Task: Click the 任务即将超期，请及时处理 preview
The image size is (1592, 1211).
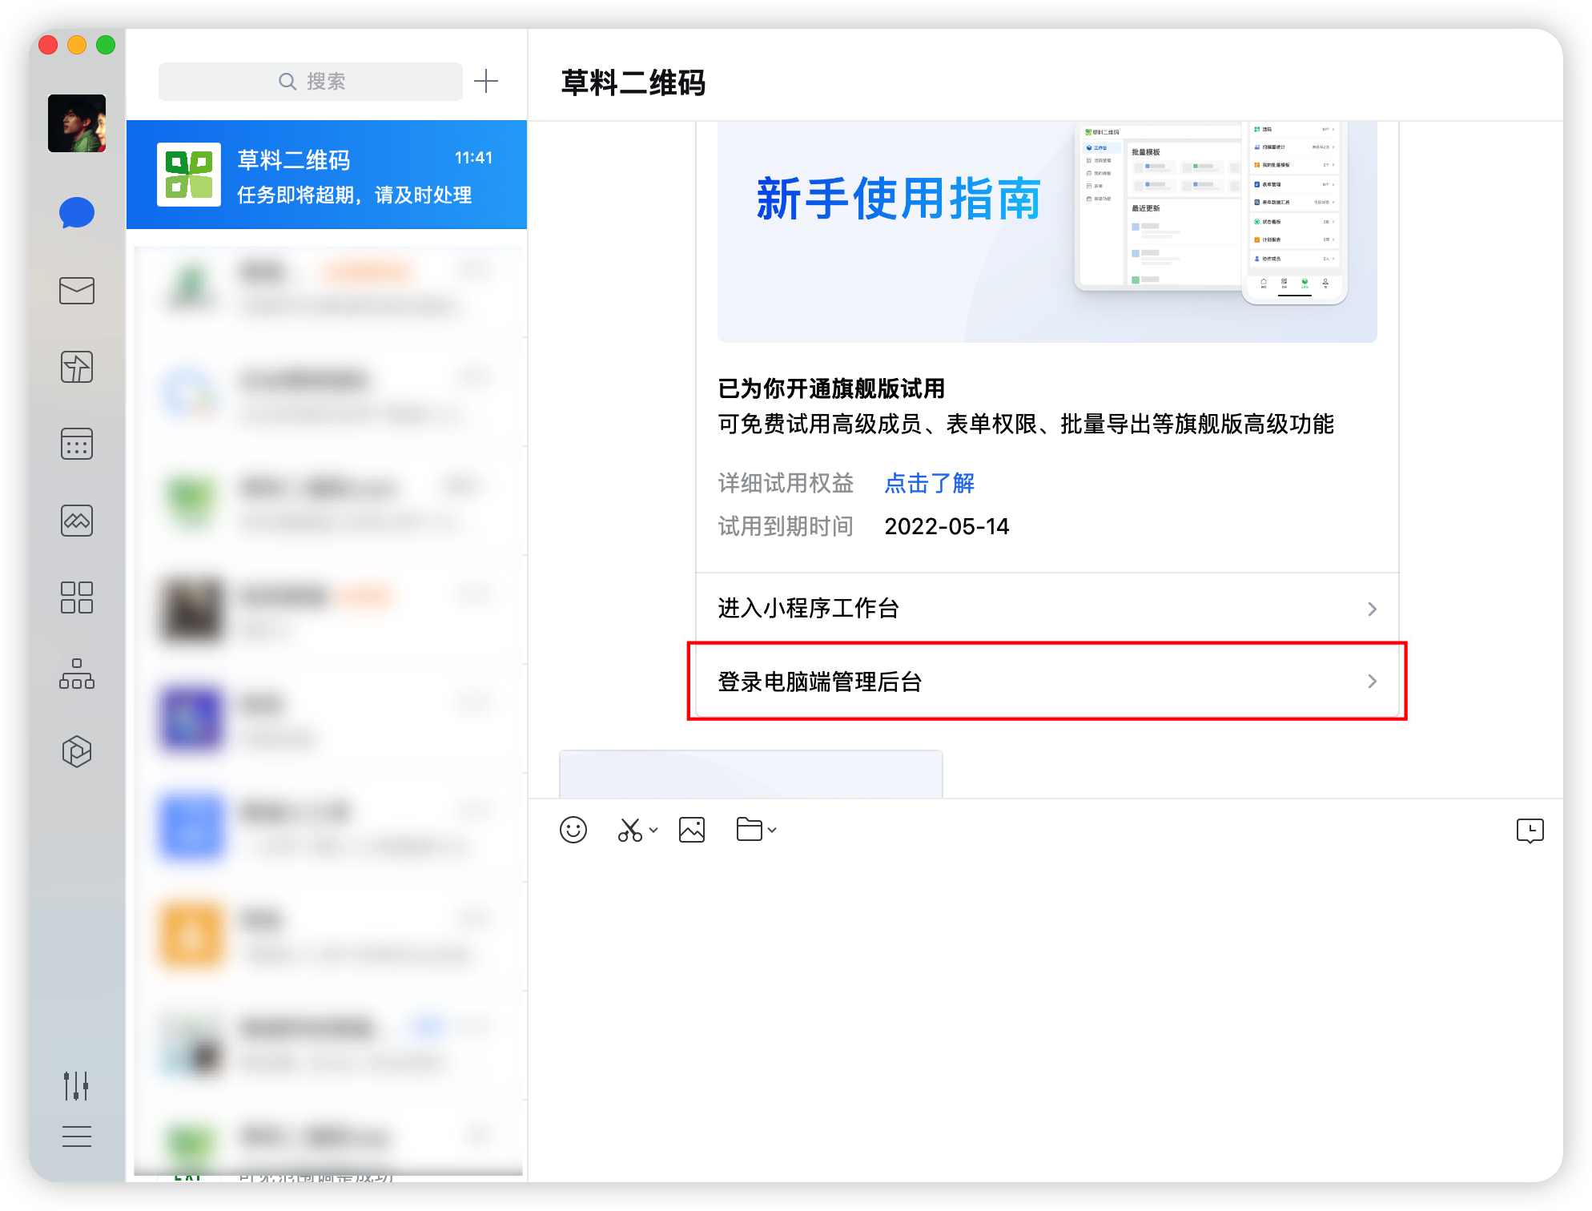Action: [x=354, y=195]
